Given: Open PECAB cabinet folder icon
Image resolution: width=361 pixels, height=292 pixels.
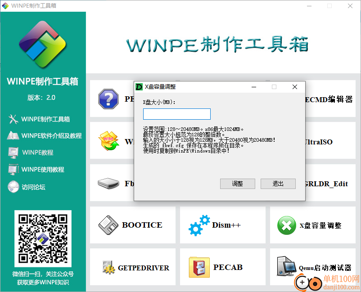Looking at the screenshot, I should tap(199, 267).
